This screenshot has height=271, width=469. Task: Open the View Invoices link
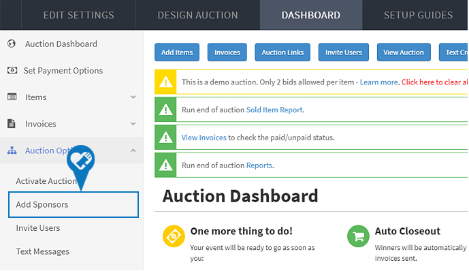204,138
